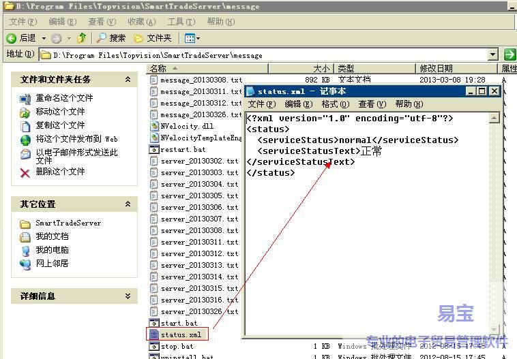Viewport: 517px width, 359px height.
Task: Click the green Go arrow beside address bar
Action: [509, 54]
